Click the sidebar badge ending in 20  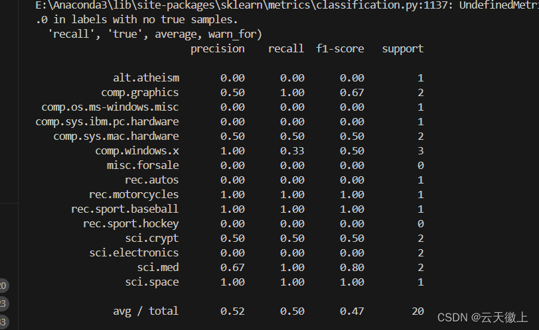pos(3,286)
